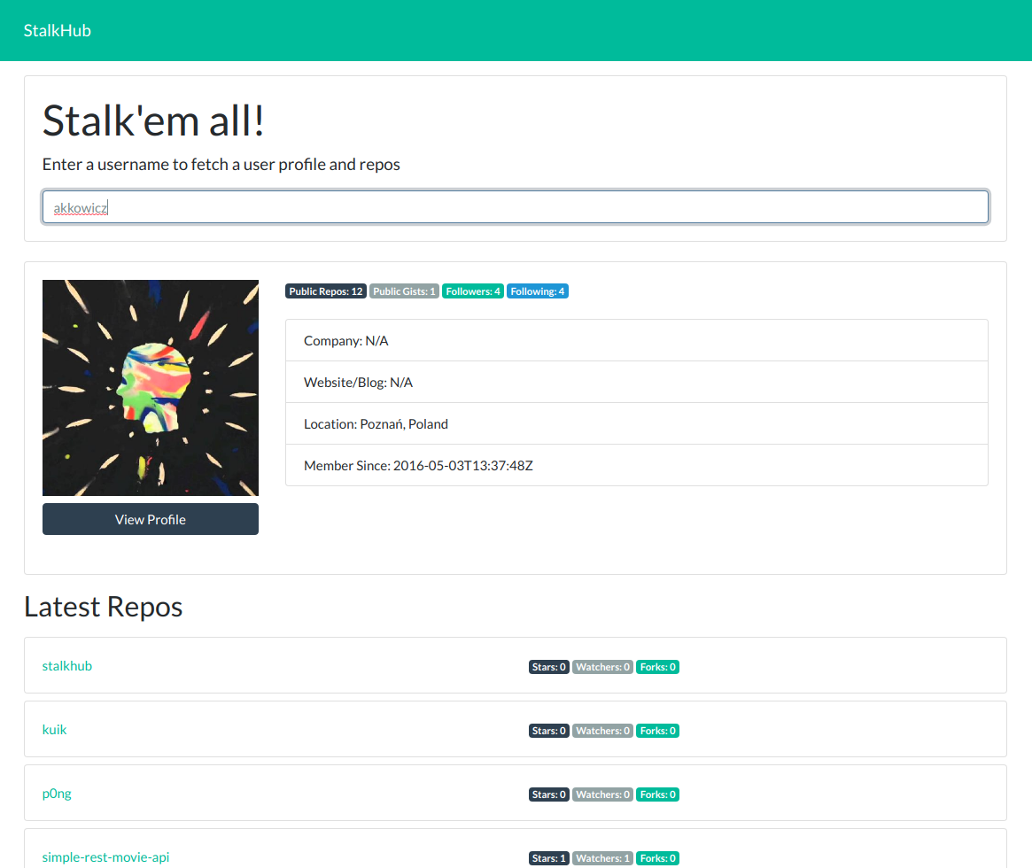Click the StalkHub brand link in navbar
The width and height of the screenshot is (1032, 868).
pyautogui.click(x=58, y=30)
